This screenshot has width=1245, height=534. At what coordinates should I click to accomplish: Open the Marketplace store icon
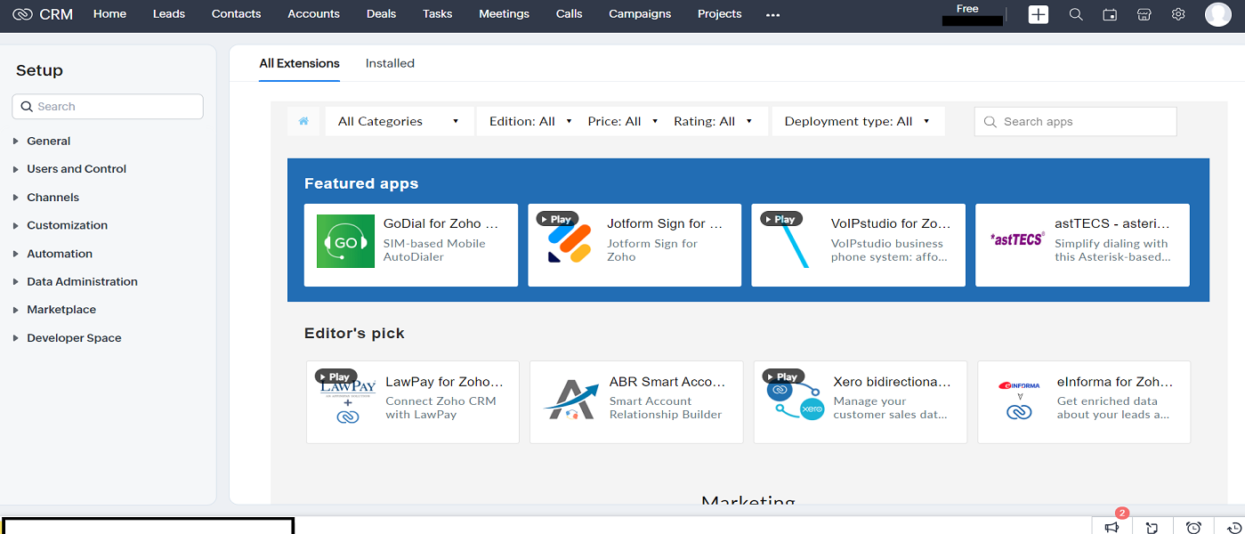(x=1144, y=14)
